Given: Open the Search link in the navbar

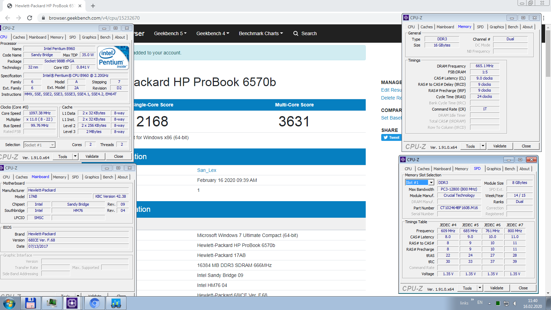Looking at the screenshot, I should pos(309,33).
